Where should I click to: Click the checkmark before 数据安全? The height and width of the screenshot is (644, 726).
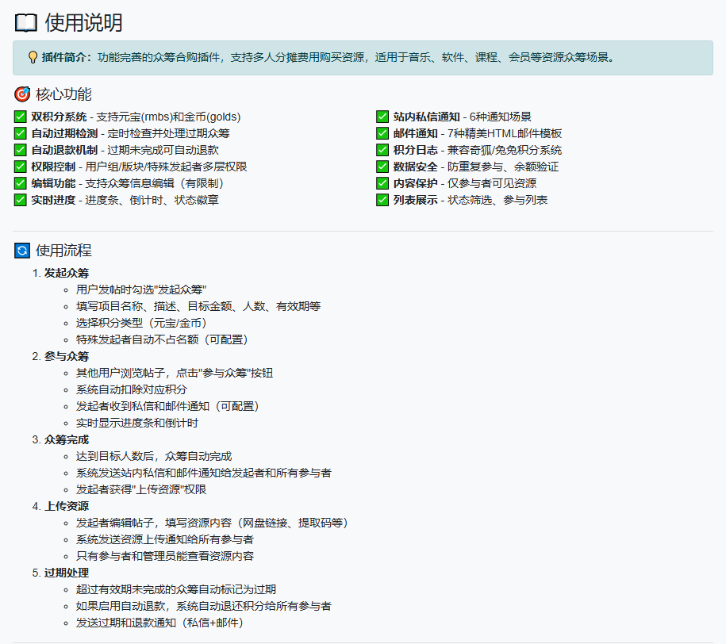click(x=382, y=167)
